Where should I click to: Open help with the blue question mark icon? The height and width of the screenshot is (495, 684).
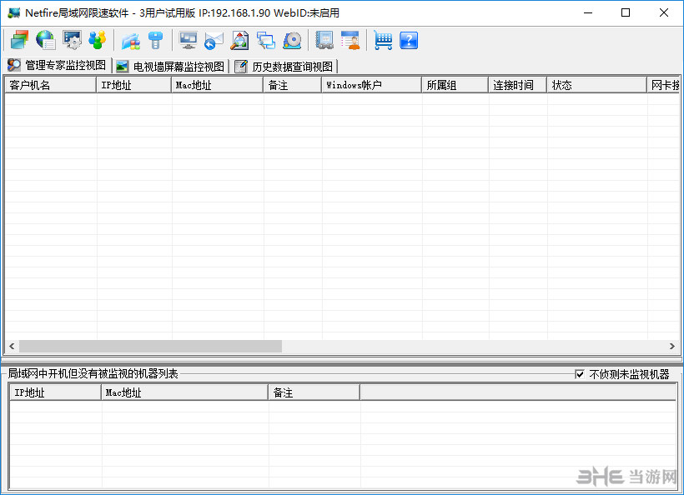click(409, 39)
